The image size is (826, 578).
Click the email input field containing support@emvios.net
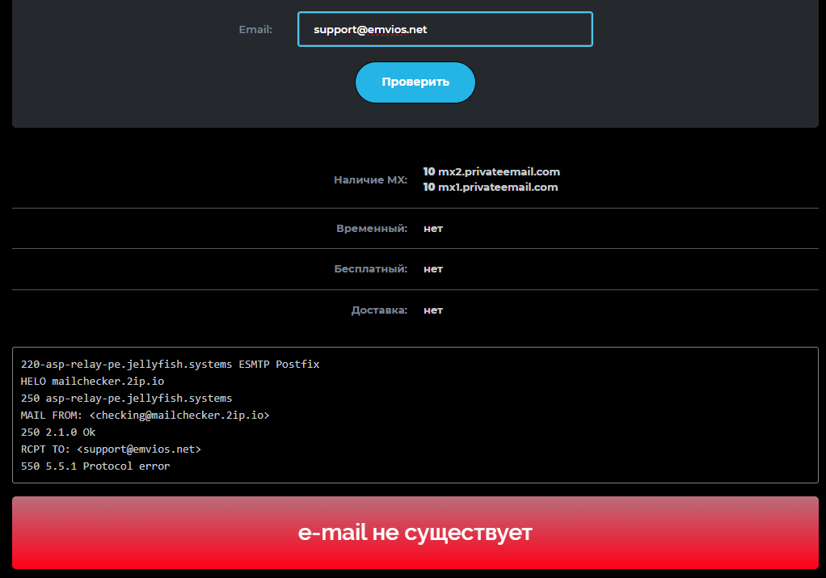tap(445, 28)
